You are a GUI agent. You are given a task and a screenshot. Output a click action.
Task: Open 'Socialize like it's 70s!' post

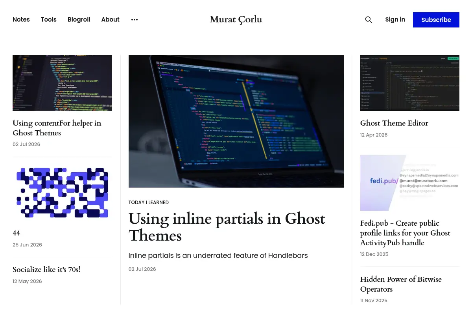[46, 270]
